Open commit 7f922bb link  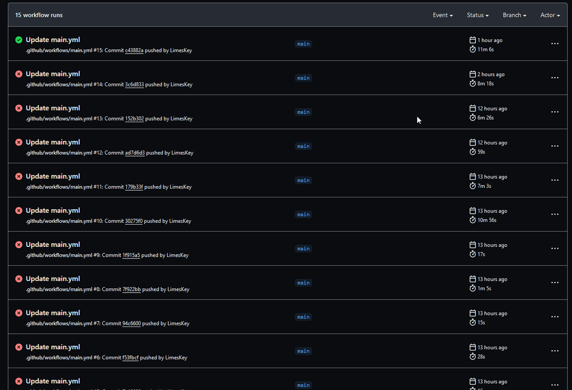131,289
